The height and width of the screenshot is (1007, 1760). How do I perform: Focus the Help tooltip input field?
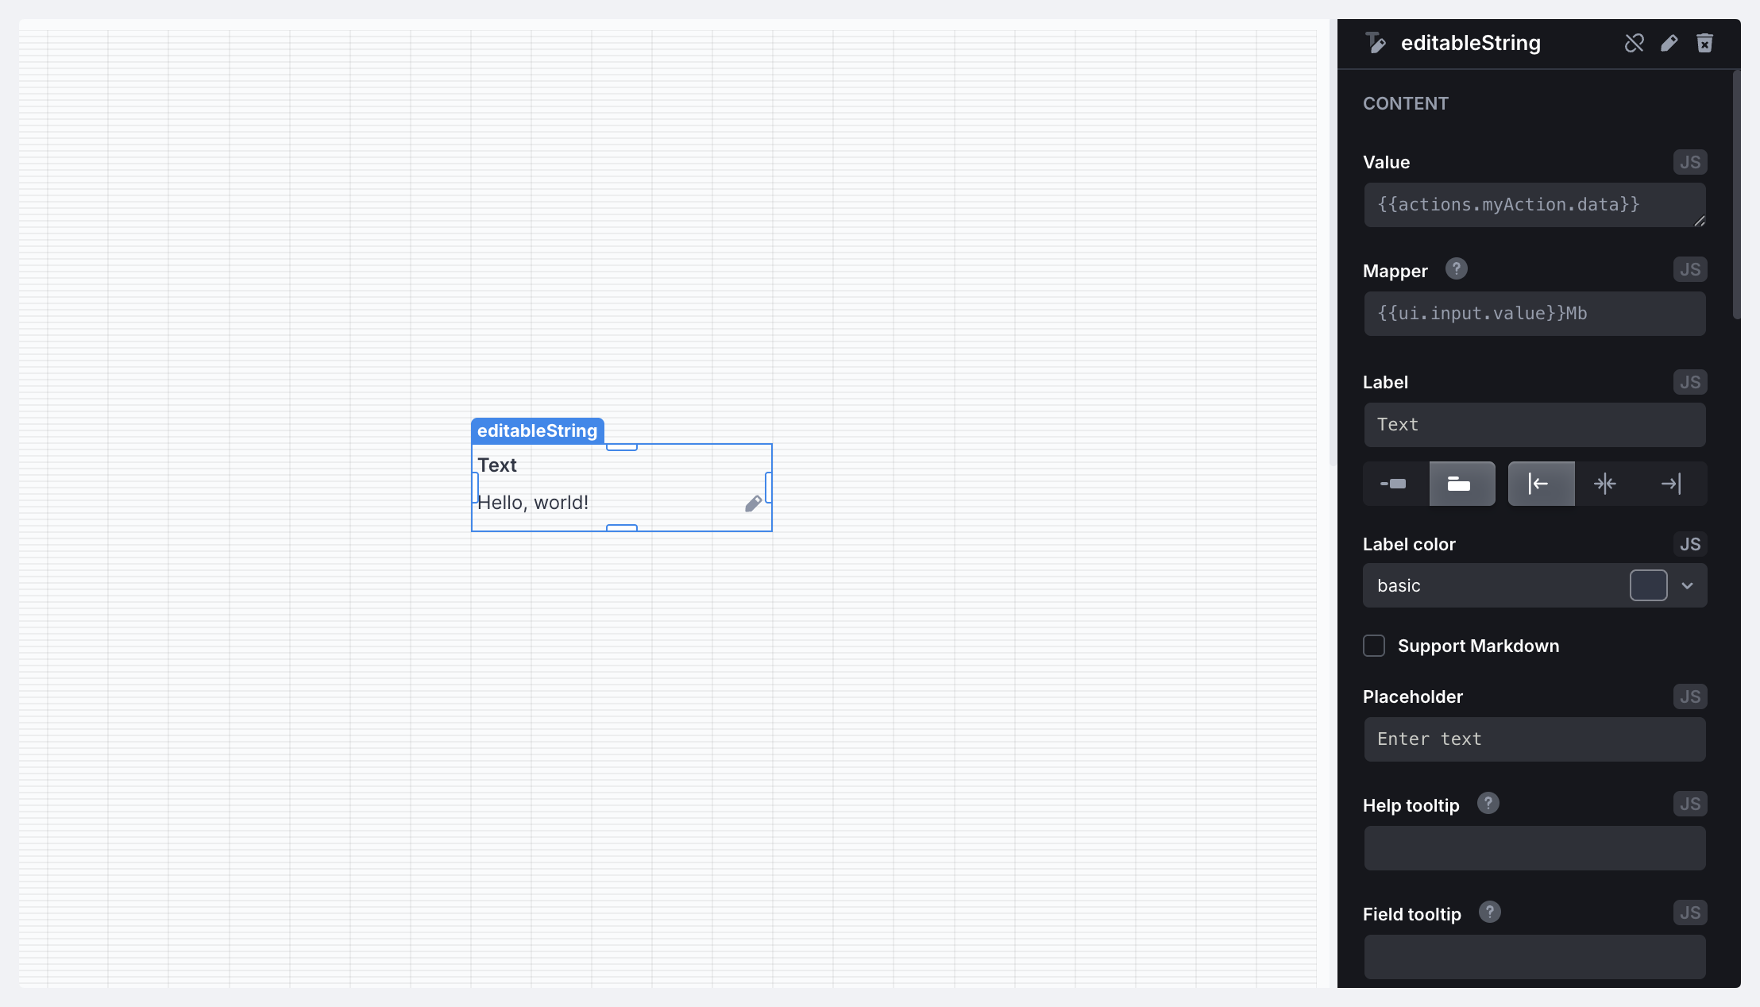coord(1534,848)
